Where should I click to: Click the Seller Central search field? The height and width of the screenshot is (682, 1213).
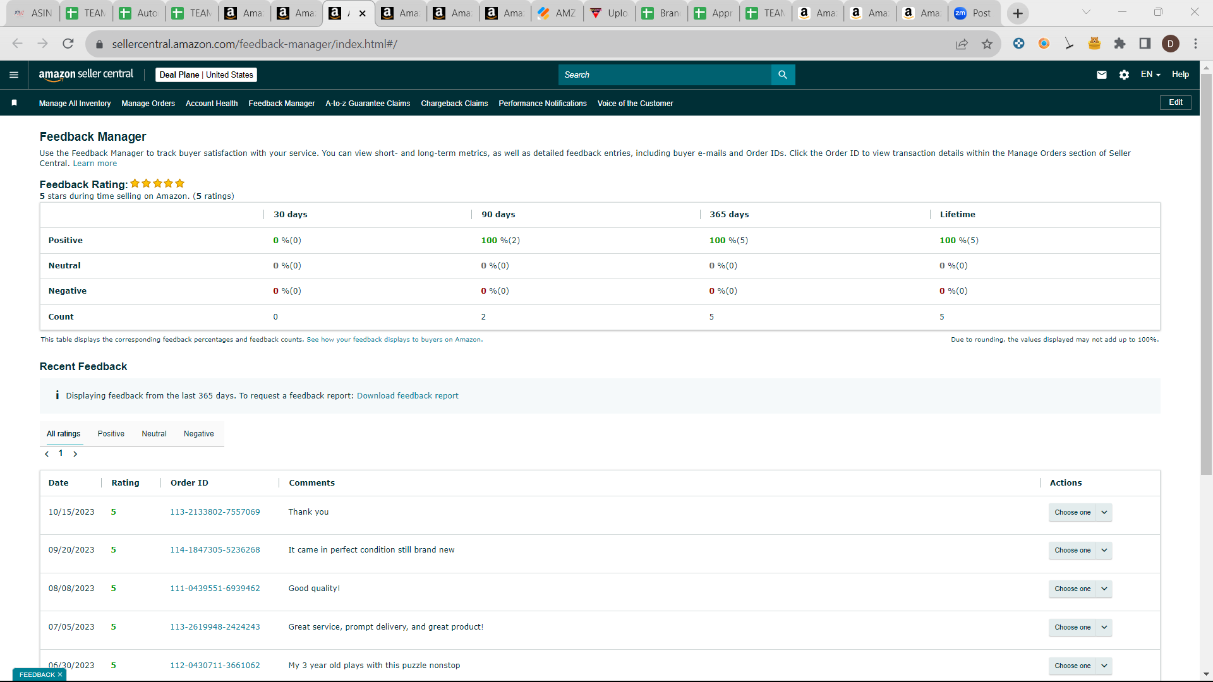click(665, 75)
